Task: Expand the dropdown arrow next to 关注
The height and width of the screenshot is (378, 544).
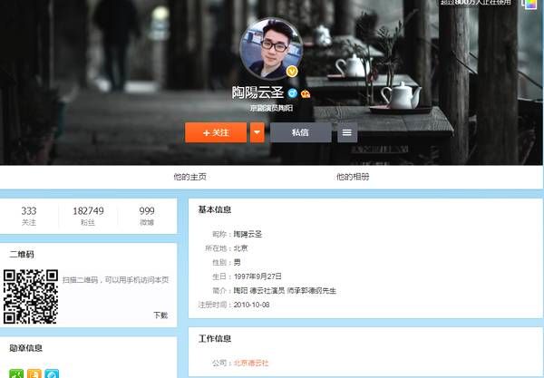Action: coord(257,132)
